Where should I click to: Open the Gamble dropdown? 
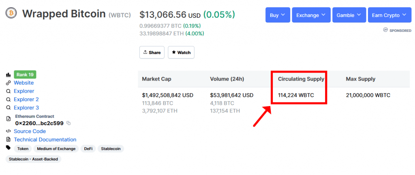tap(349, 15)
